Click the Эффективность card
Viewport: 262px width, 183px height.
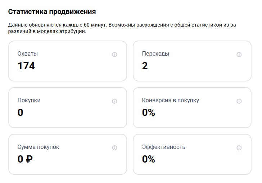pyautogui.click(x=192, y=155)
